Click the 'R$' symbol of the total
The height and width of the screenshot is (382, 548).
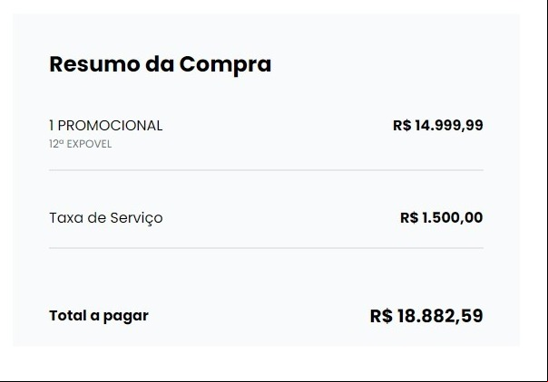coord(381,316)
